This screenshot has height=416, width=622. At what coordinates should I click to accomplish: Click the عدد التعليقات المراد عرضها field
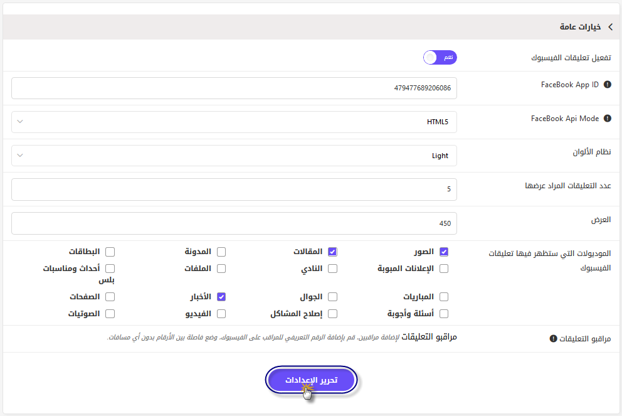point(234,189)
